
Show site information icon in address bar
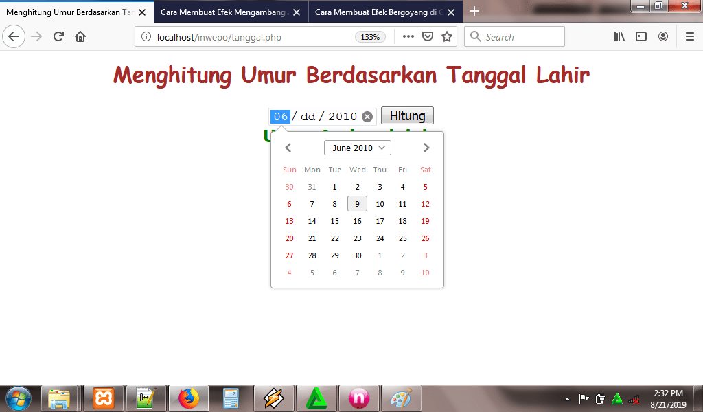point(146,37)
